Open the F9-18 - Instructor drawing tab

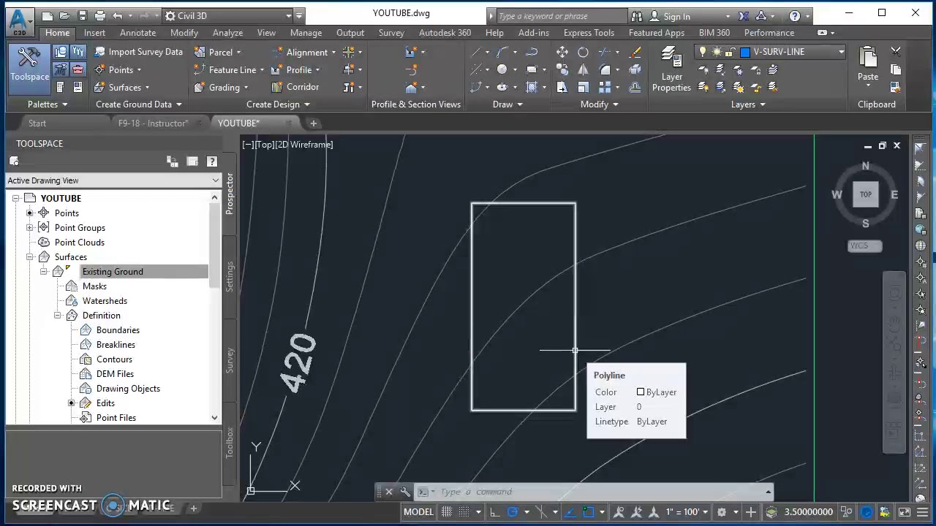coord(153,123)
